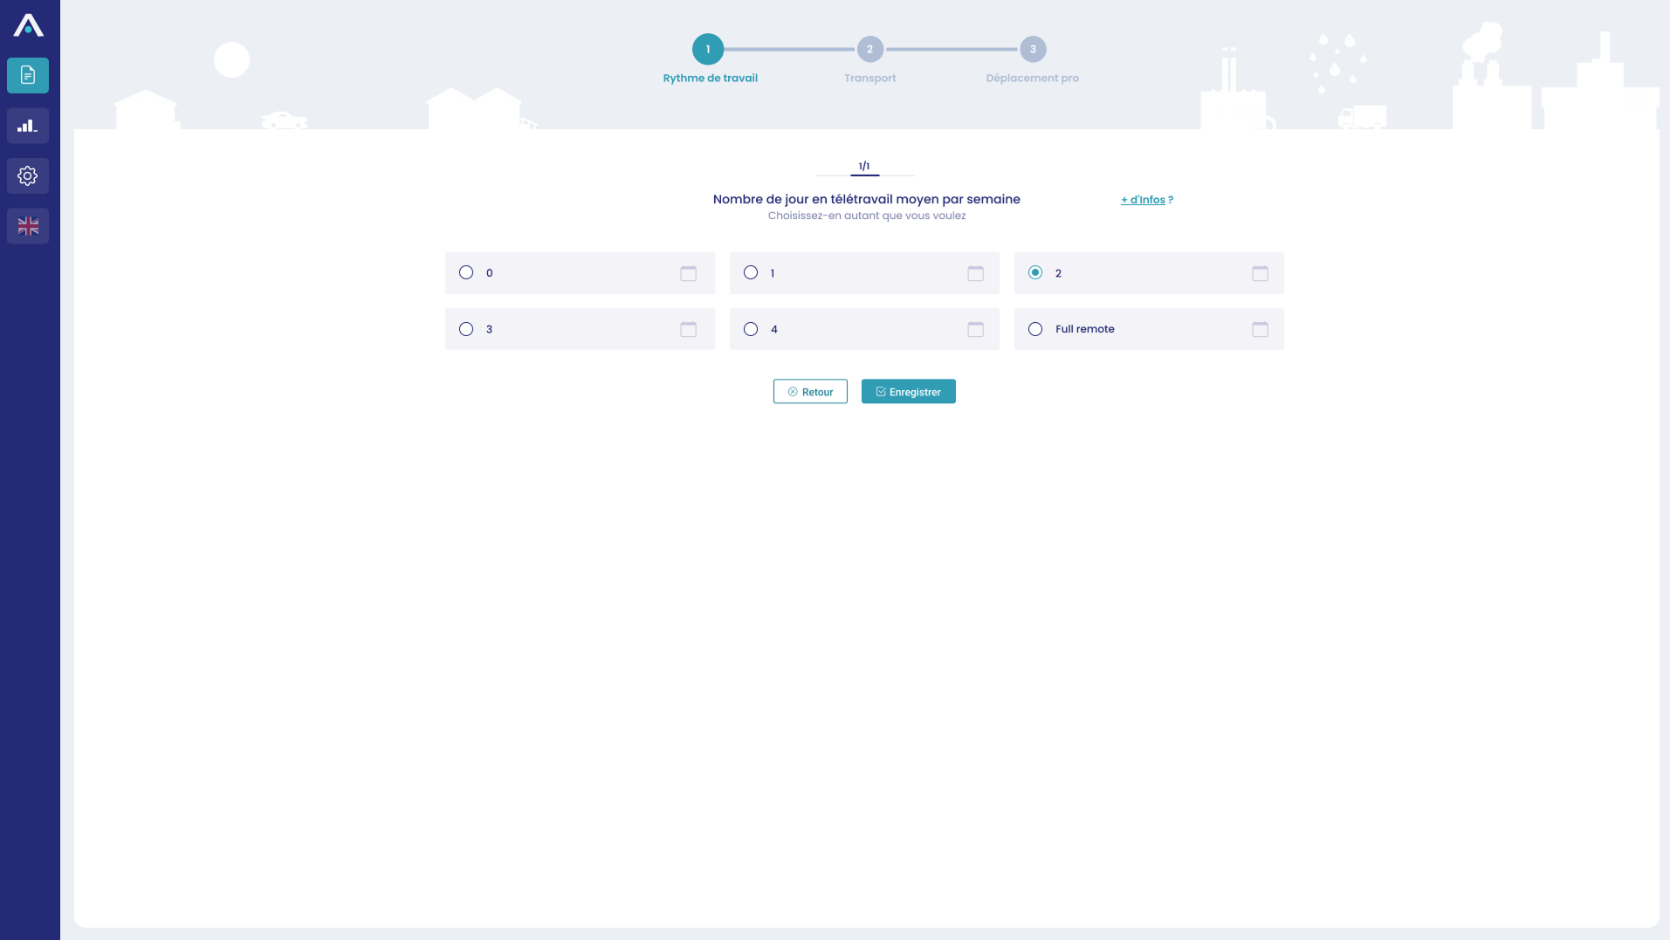Click calendar icon in option 3 card

coord(688,329)
